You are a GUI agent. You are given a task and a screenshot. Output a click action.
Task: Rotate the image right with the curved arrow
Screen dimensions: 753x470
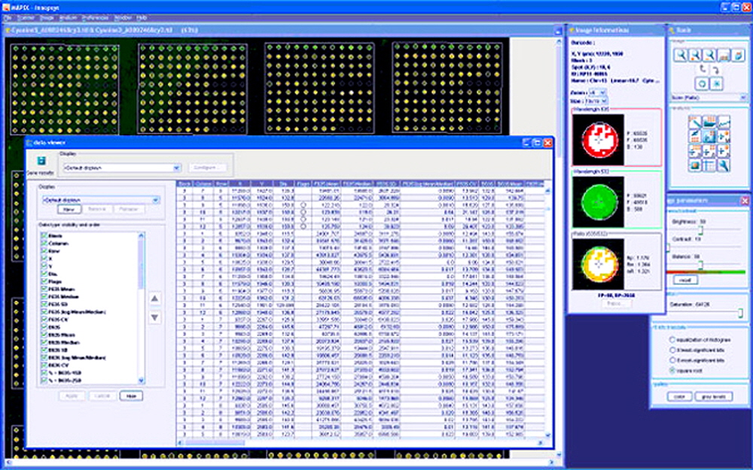point(715,70)
